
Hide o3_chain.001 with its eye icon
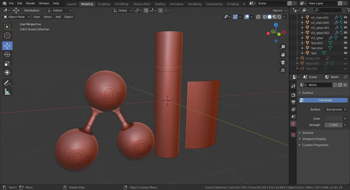(x=345, y=18)
